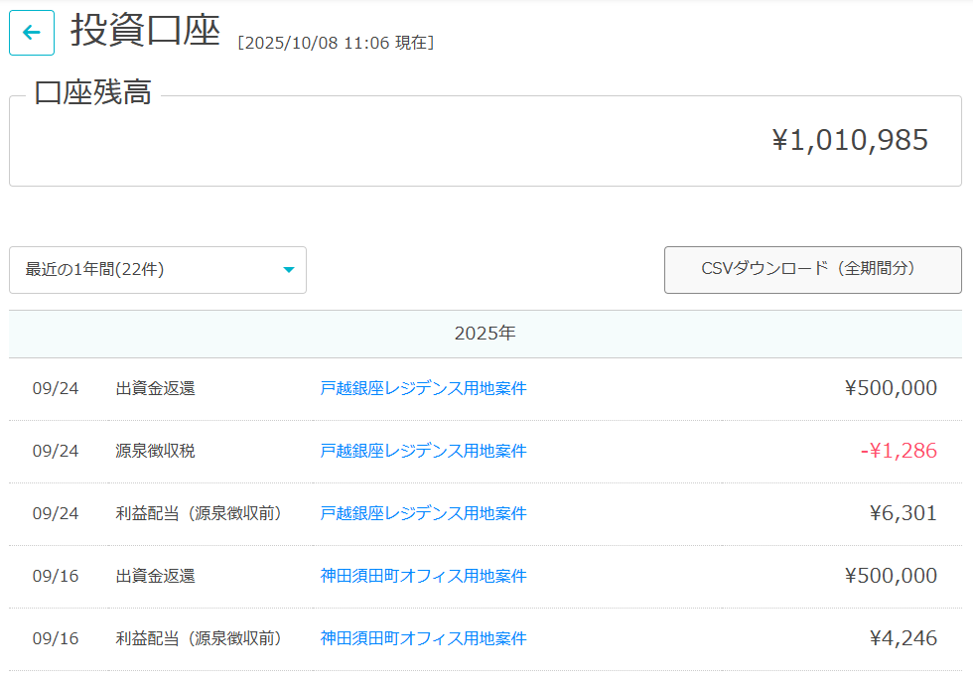
Task: Click the teal caret on the period selector
Action: (x=289, y=270)
